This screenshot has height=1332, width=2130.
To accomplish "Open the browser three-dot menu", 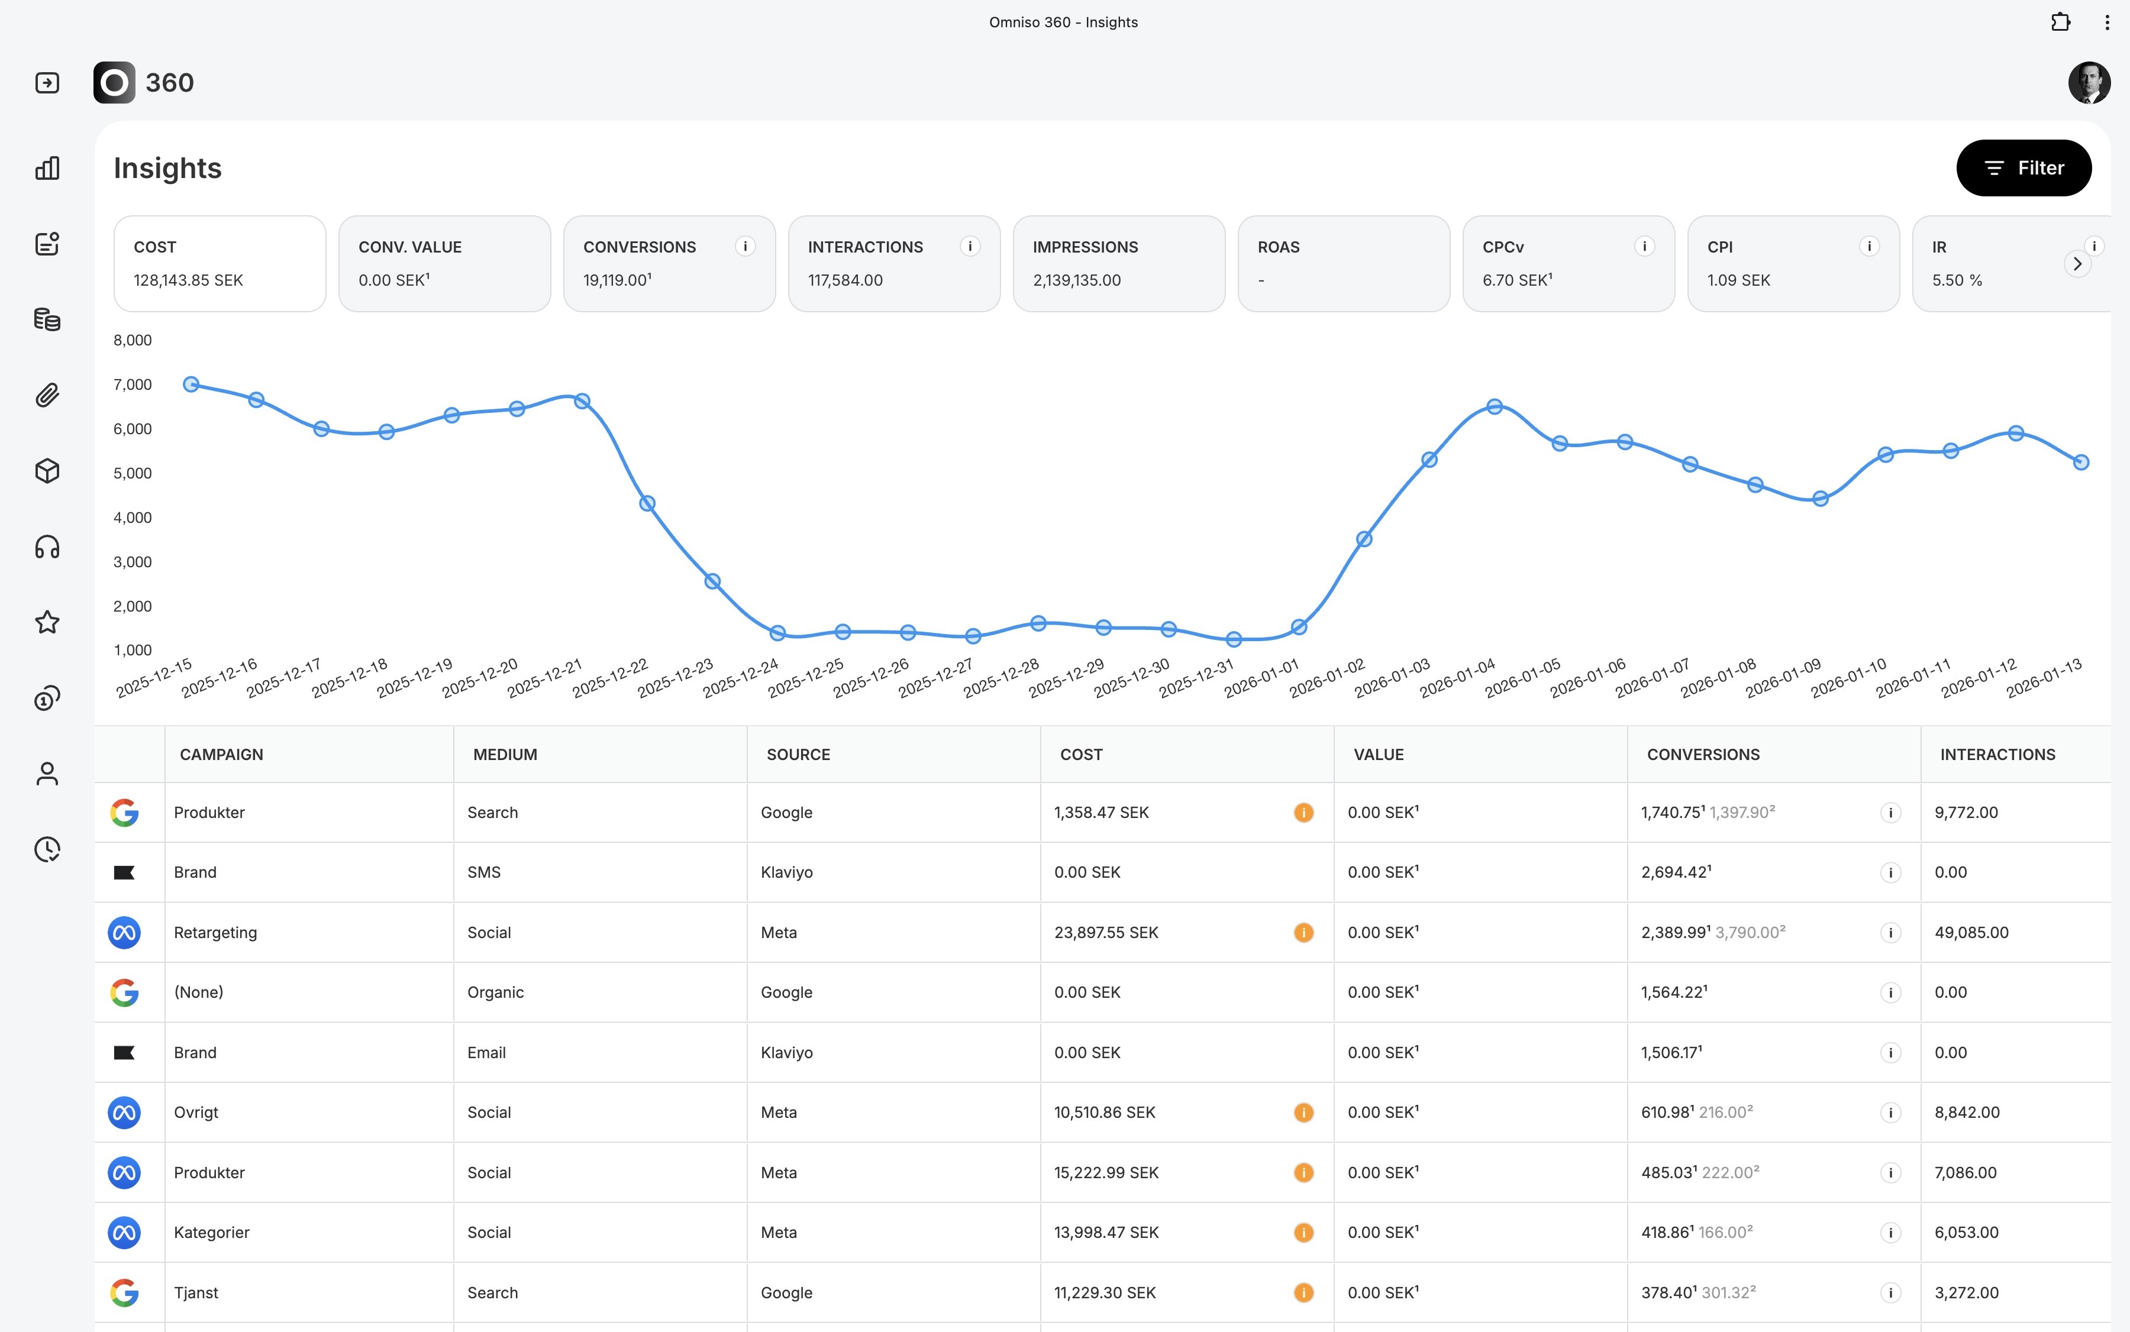I will coord(2106,23).
